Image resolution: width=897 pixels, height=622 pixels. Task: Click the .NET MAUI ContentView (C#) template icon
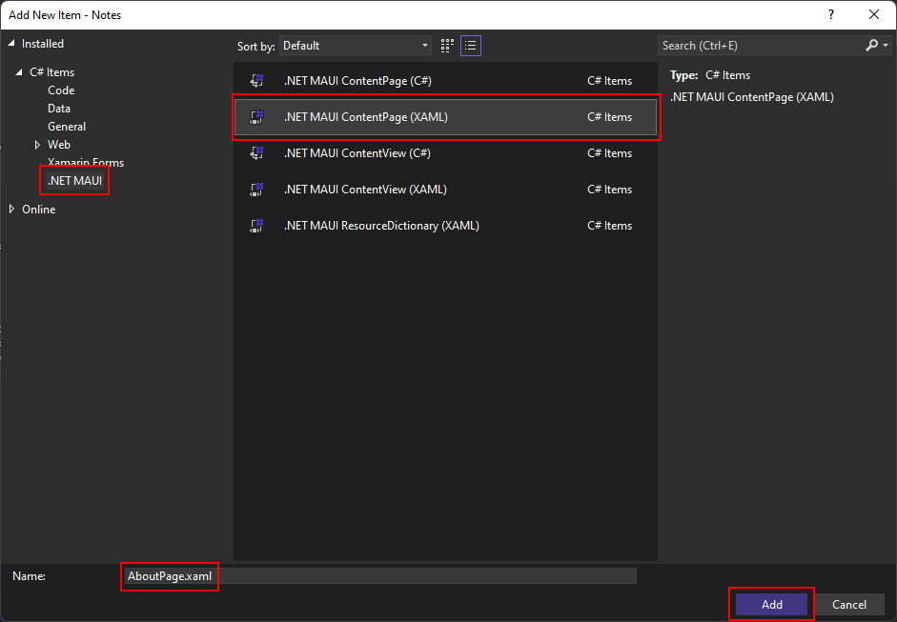tap(255, 152)
